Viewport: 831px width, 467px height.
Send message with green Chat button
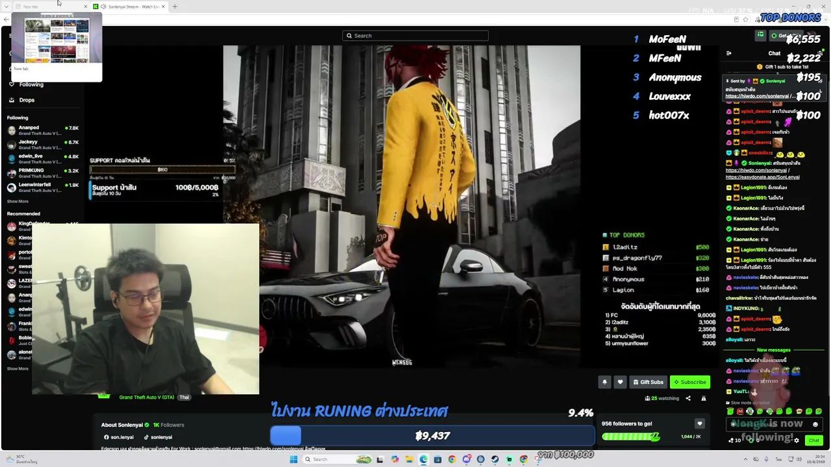[x=814, y=440]
